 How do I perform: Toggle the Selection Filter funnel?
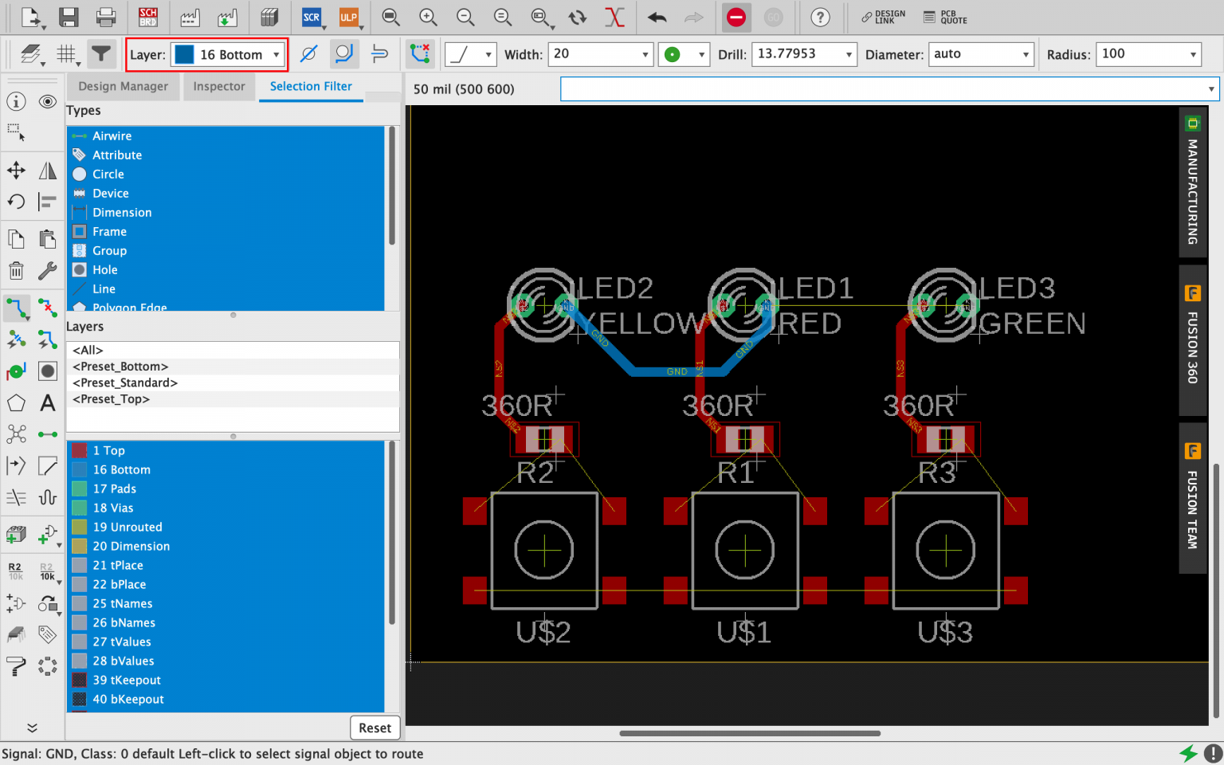[x=101, y=54]
